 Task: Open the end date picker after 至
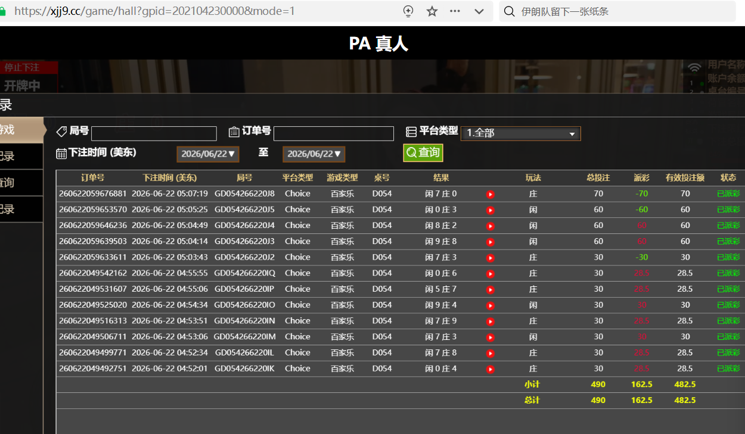[x=314, y=154]
